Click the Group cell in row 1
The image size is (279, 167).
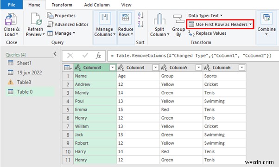(181, 76)
